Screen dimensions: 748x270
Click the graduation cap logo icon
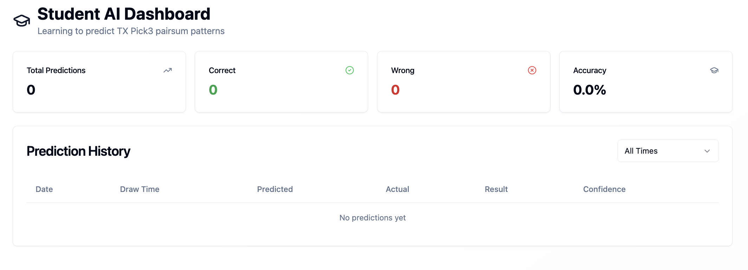point(22,21)
